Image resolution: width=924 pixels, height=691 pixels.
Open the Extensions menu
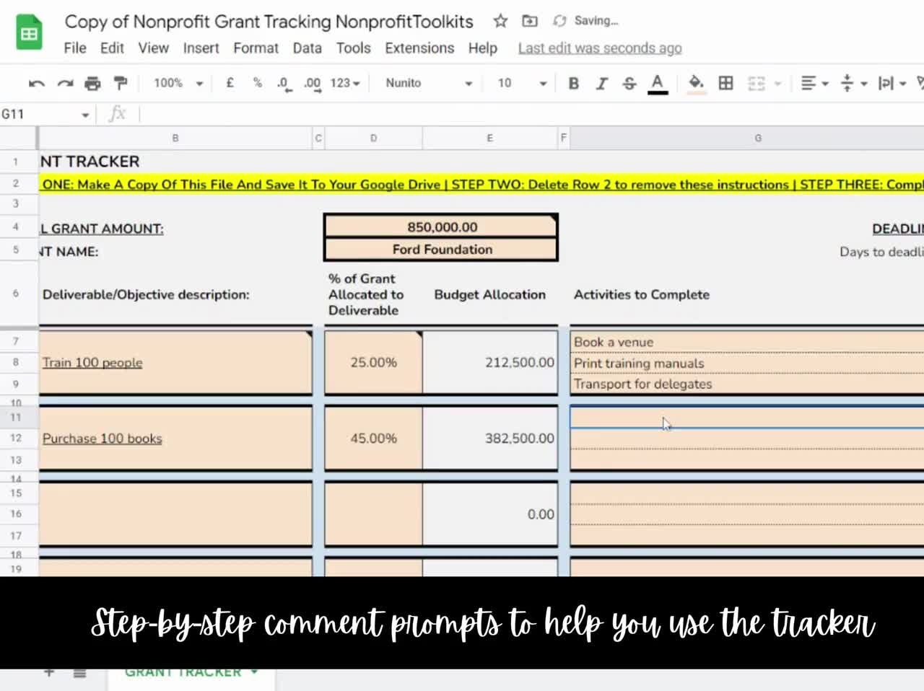coord(419,48)
